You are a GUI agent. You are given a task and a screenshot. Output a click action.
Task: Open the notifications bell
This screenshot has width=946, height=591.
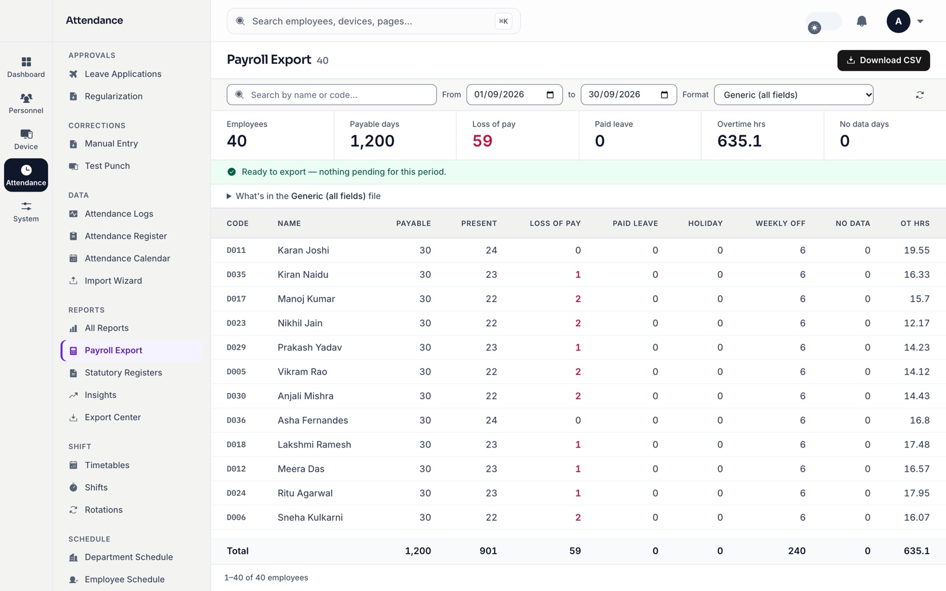tap(861, 21)
